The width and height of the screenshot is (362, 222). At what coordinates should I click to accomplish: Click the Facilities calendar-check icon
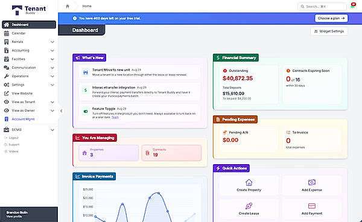[7, 59]
